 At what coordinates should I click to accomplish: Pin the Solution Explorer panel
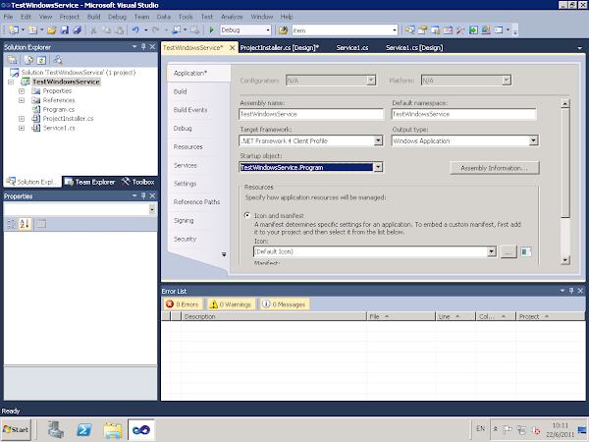tap(143, 46)
